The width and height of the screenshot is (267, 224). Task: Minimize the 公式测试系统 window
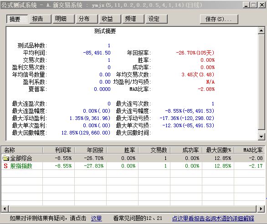pos(246,5)
